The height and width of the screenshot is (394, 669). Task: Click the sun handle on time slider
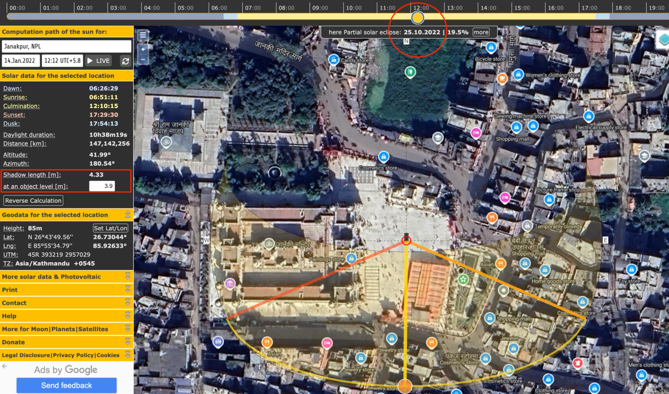click(418, 18)
